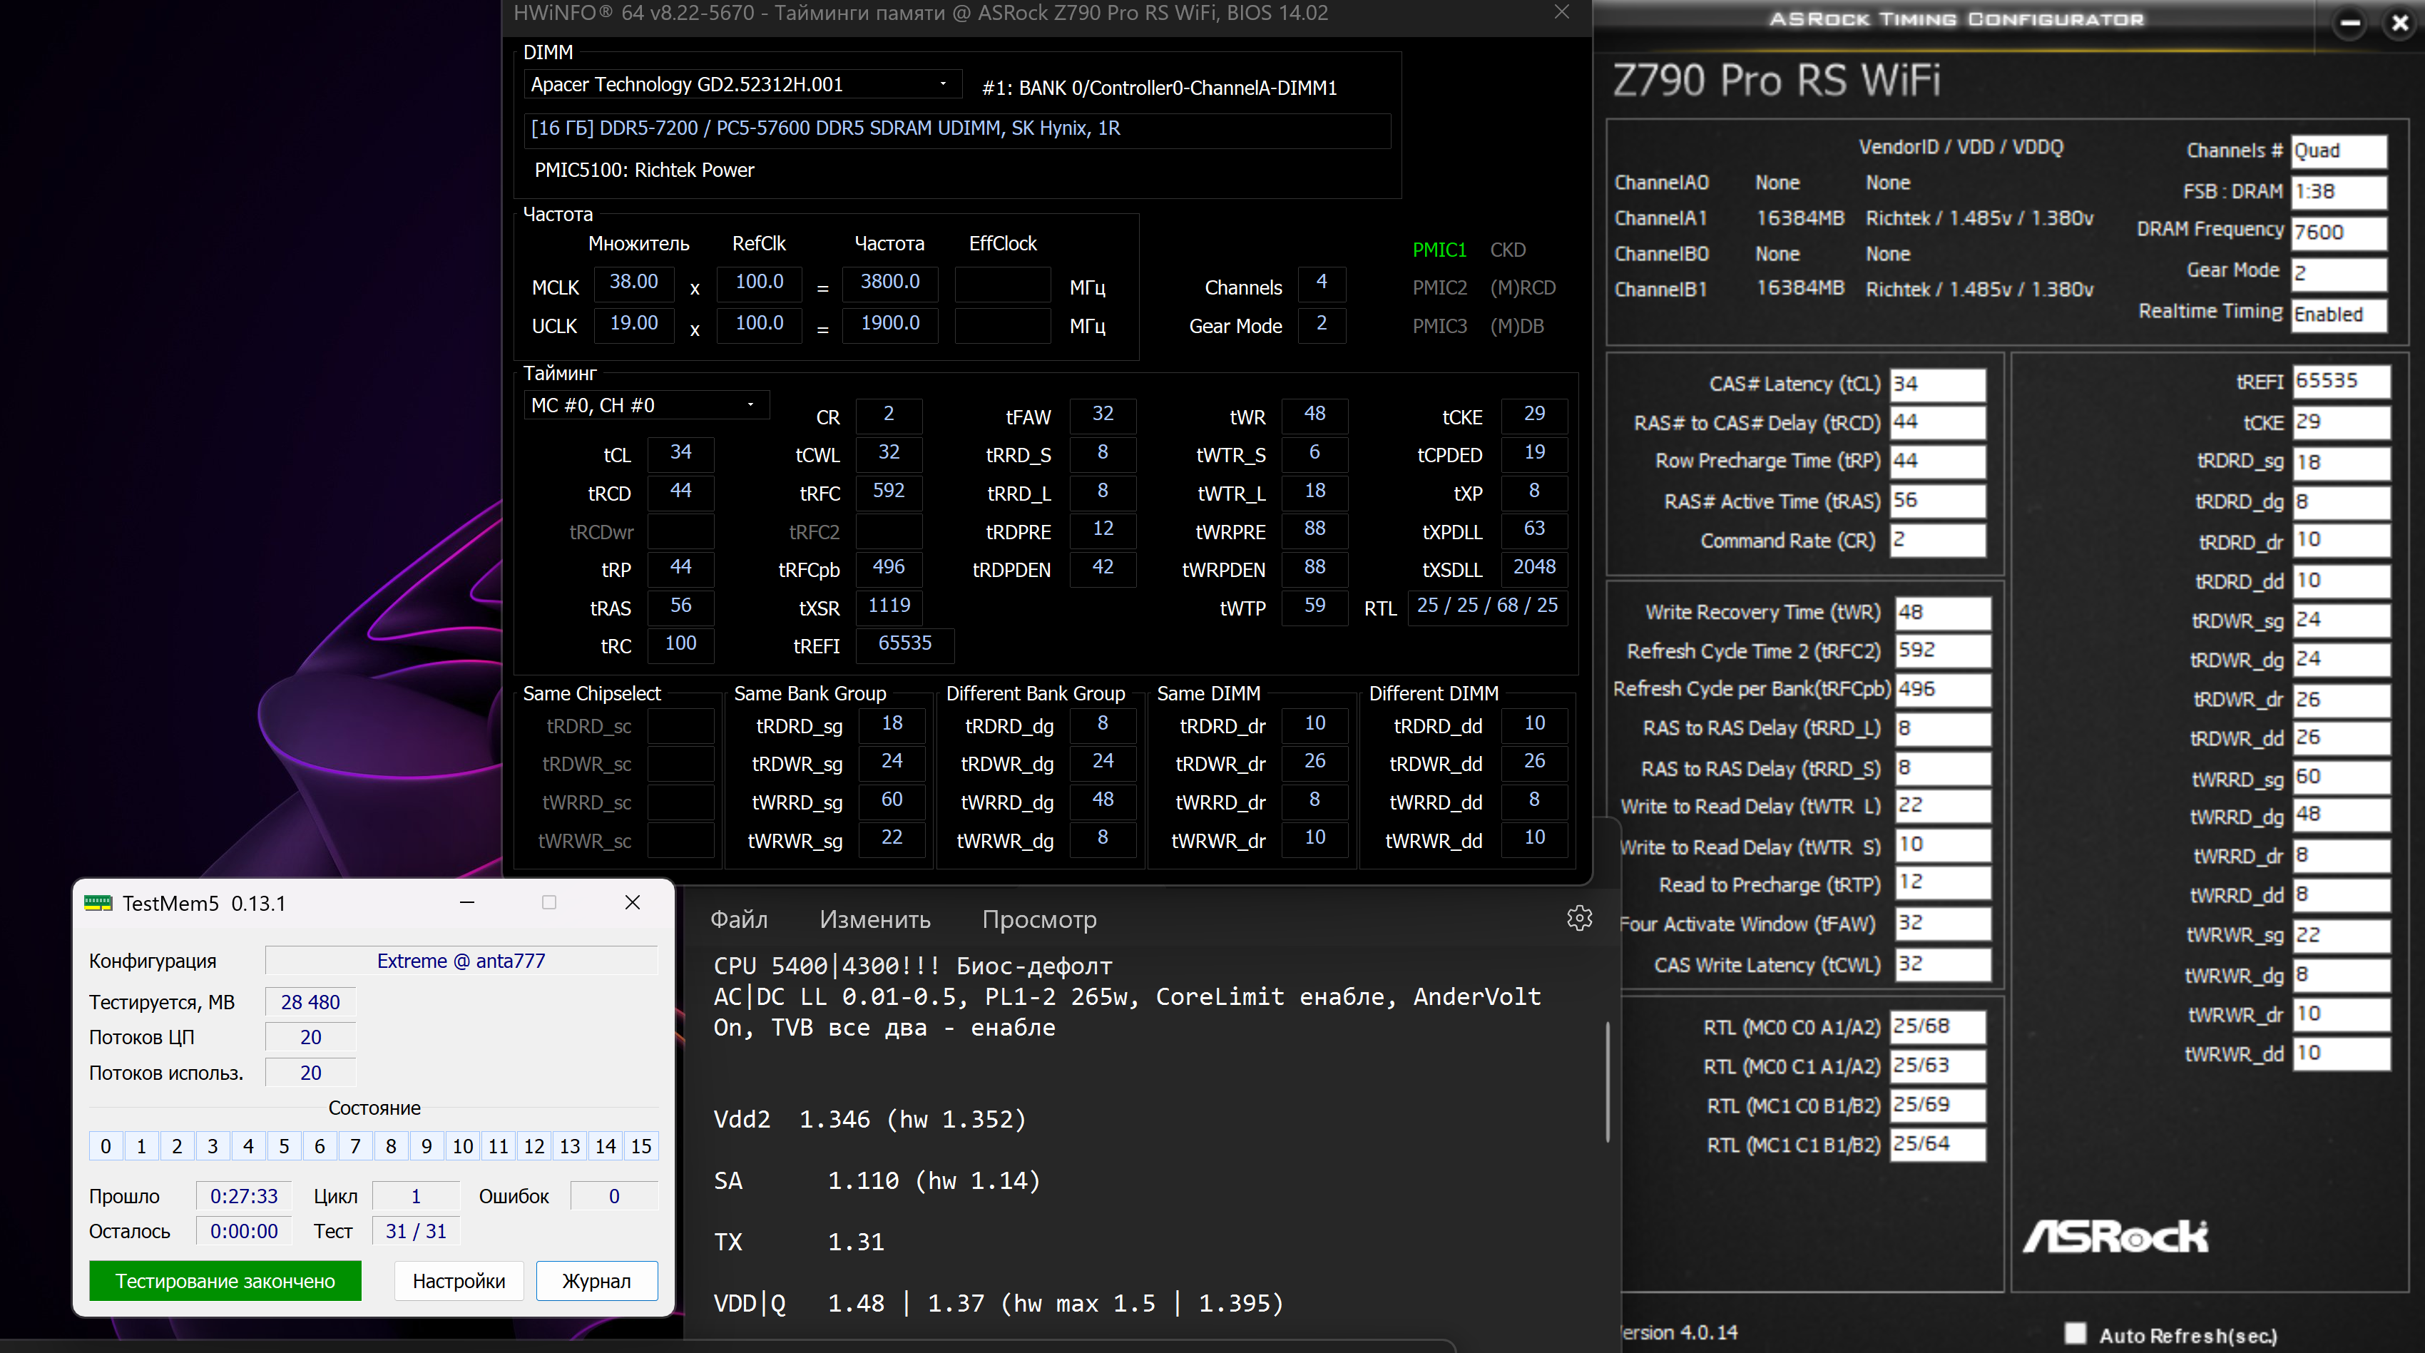Click the Notepad vertical scrollbar
Viewport: 2425px width, 1353px height.
pyautogui.click(x=1608, y=1083)
